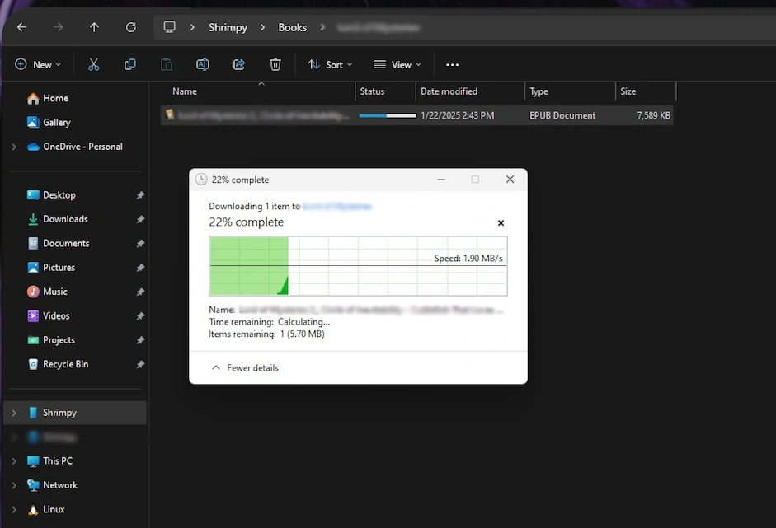Image resolution: width=776 pixels, height=528 pixels.
Task: Click the download speed progress graph
Action: coord(358,266)
